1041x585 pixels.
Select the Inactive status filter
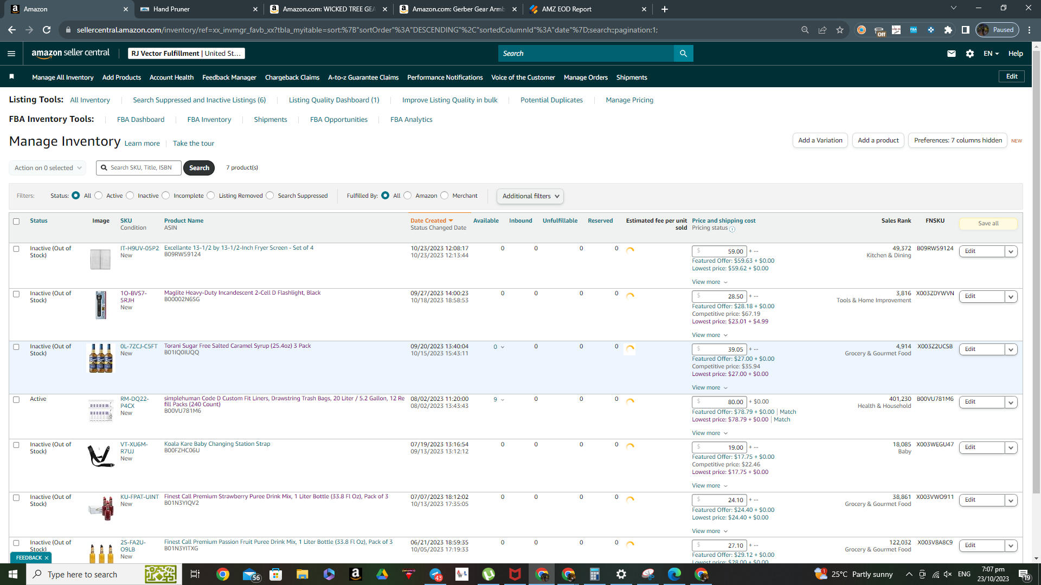(x=130, y=196)
